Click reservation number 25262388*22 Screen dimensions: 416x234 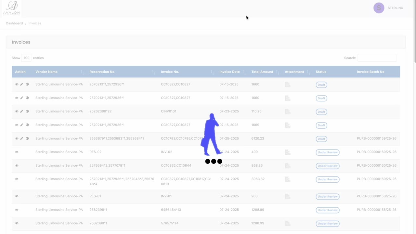pyautogui.click(x=100, y=111)
